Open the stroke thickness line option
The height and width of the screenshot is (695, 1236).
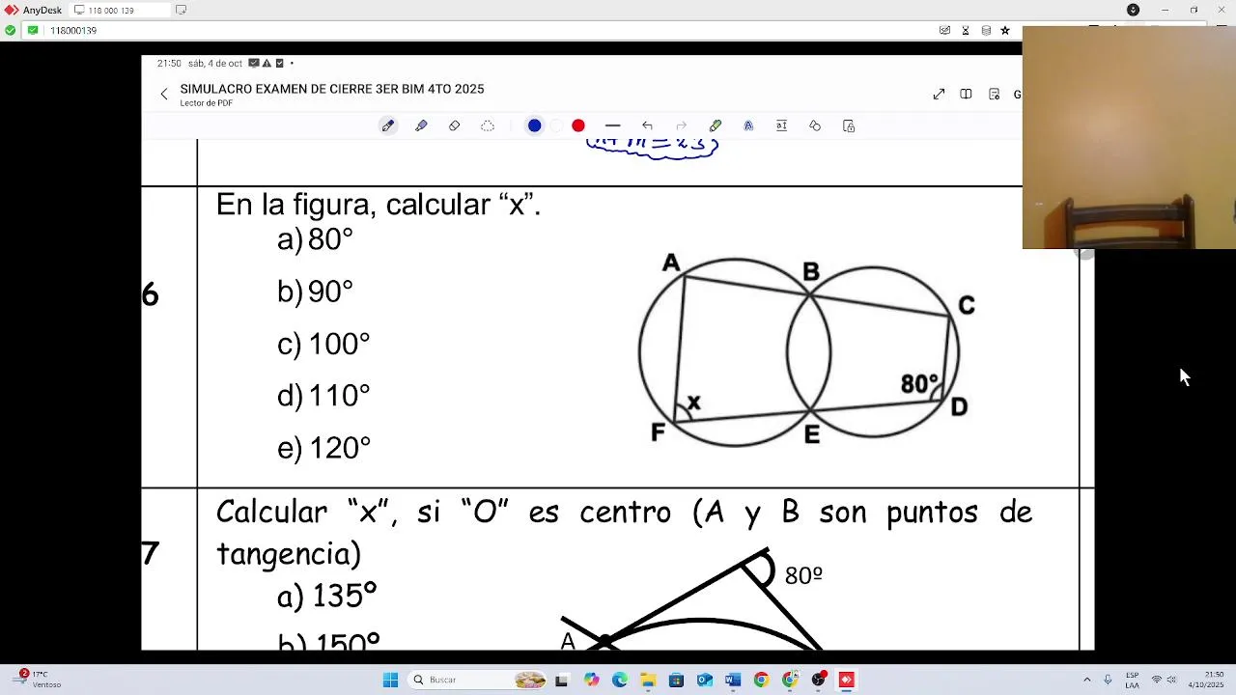(x=612, y=125)
